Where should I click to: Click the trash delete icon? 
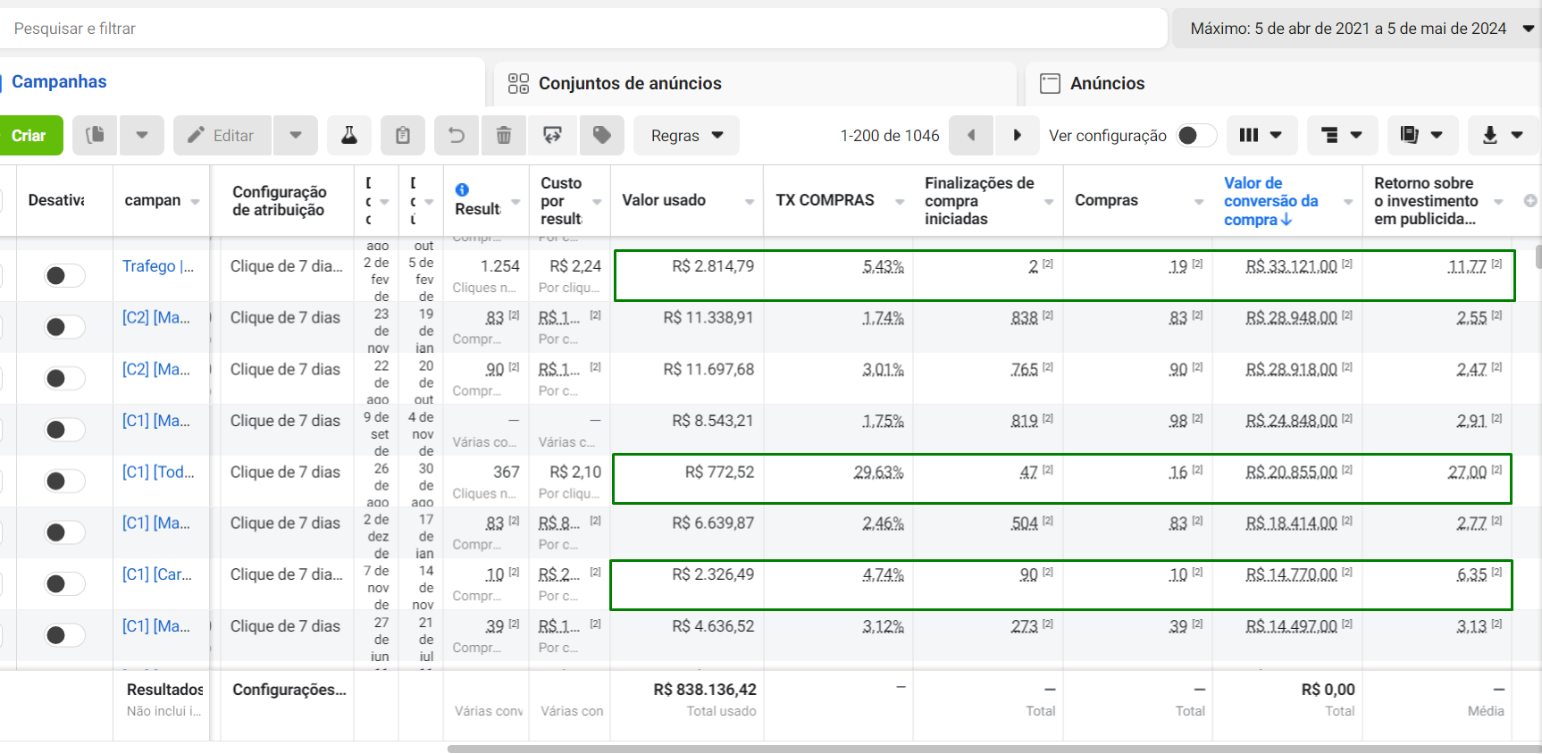504,135
